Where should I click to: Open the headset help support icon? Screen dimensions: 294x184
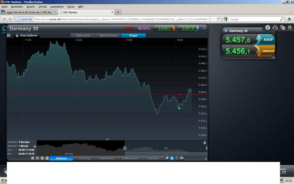(x=275, y=28)
